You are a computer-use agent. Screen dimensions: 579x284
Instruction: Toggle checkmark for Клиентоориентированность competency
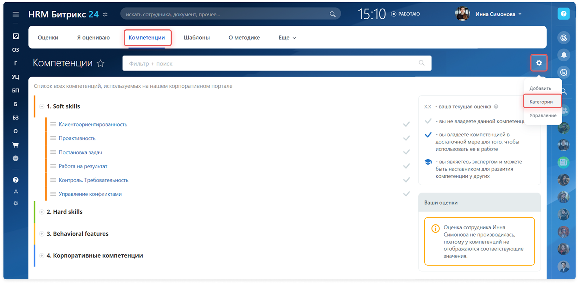coord(406,124)
